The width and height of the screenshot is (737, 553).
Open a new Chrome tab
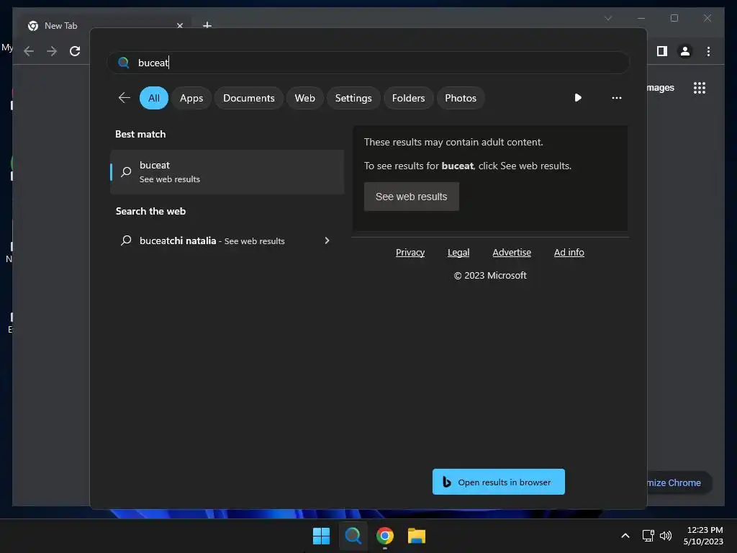[207, 25]
